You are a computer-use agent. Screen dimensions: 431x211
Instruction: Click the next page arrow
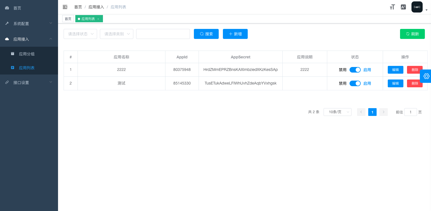(x=384, y=112)
